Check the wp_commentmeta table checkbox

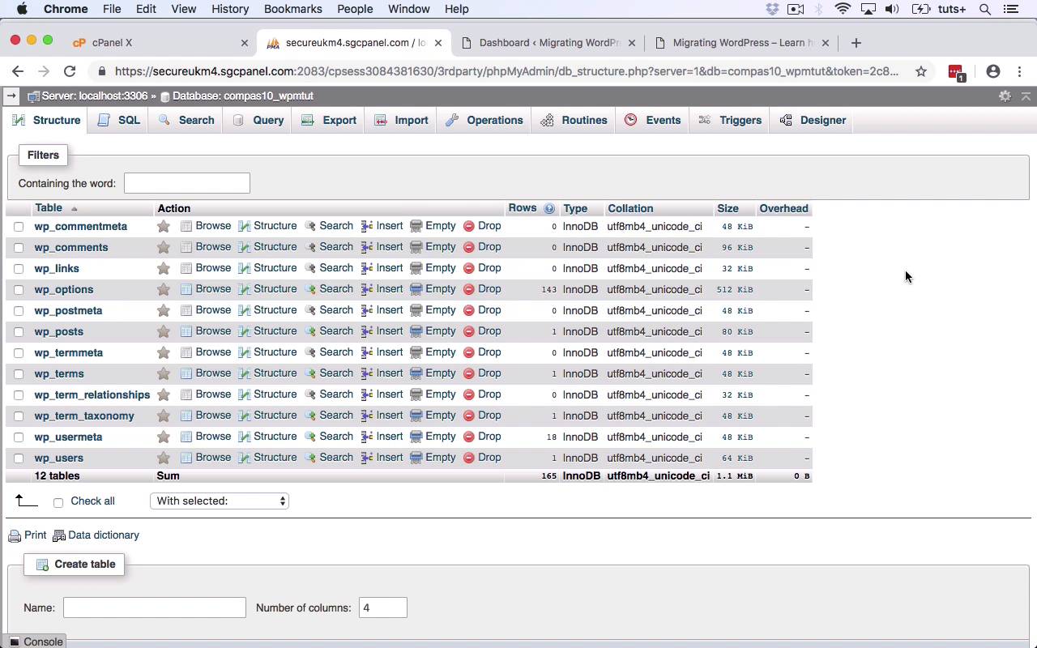click(19, 227)
